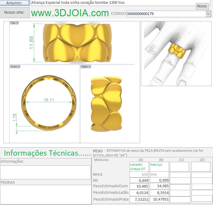Image resolution: width=213 pixels, height=205 pixels.
Task: Open the Top viewport dropdown menu
Action: click(x=18, y=23)
